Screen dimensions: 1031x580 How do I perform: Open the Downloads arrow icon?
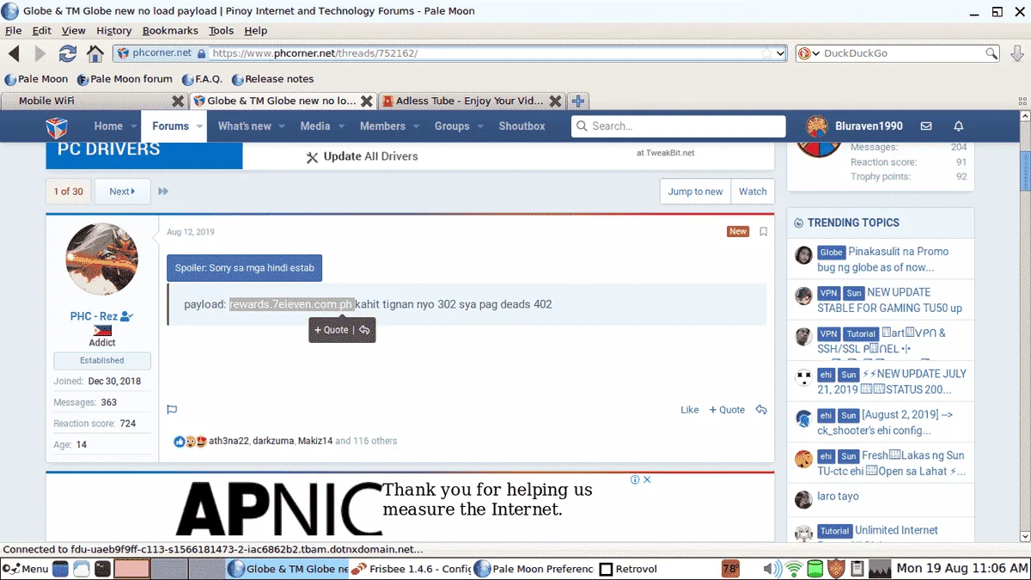pyautogui.click(x=1017, y=53)
